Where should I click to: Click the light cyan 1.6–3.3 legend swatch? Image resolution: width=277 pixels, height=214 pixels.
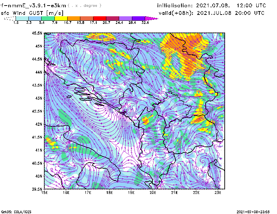coord(22,18)
